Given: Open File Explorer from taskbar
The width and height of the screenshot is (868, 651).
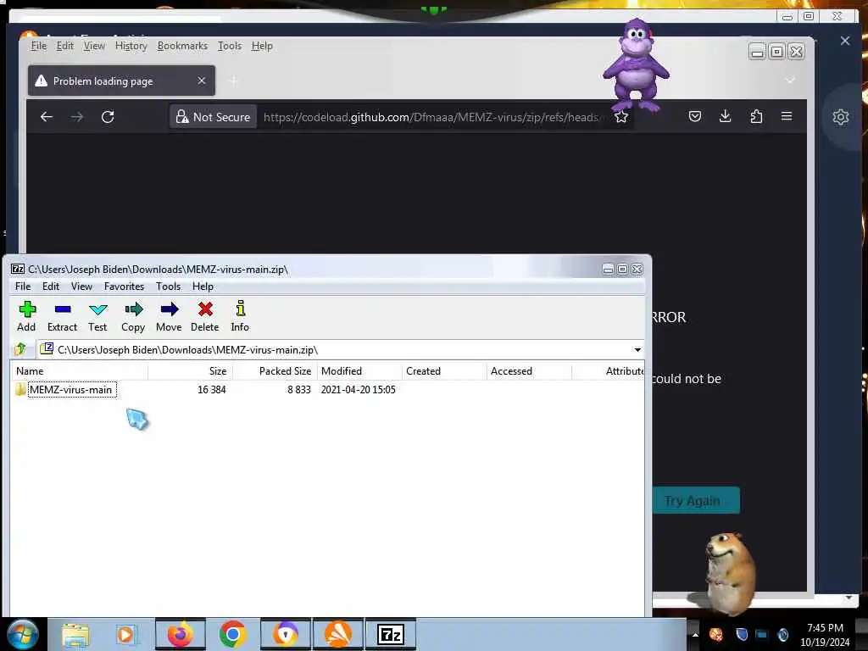Looking at the screenshot, I should point(75,635).
